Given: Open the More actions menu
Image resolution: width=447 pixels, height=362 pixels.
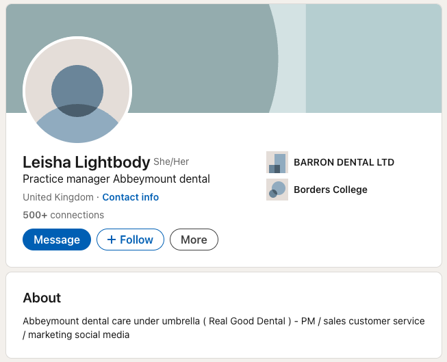Looking at the screenshot, I should (194, 240).
